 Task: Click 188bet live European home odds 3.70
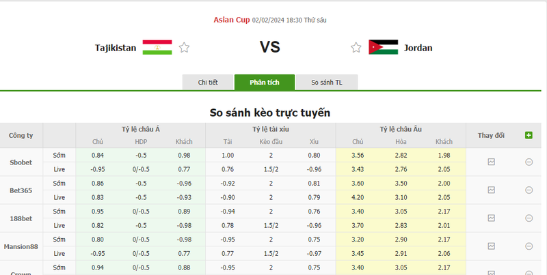(358, 226)
